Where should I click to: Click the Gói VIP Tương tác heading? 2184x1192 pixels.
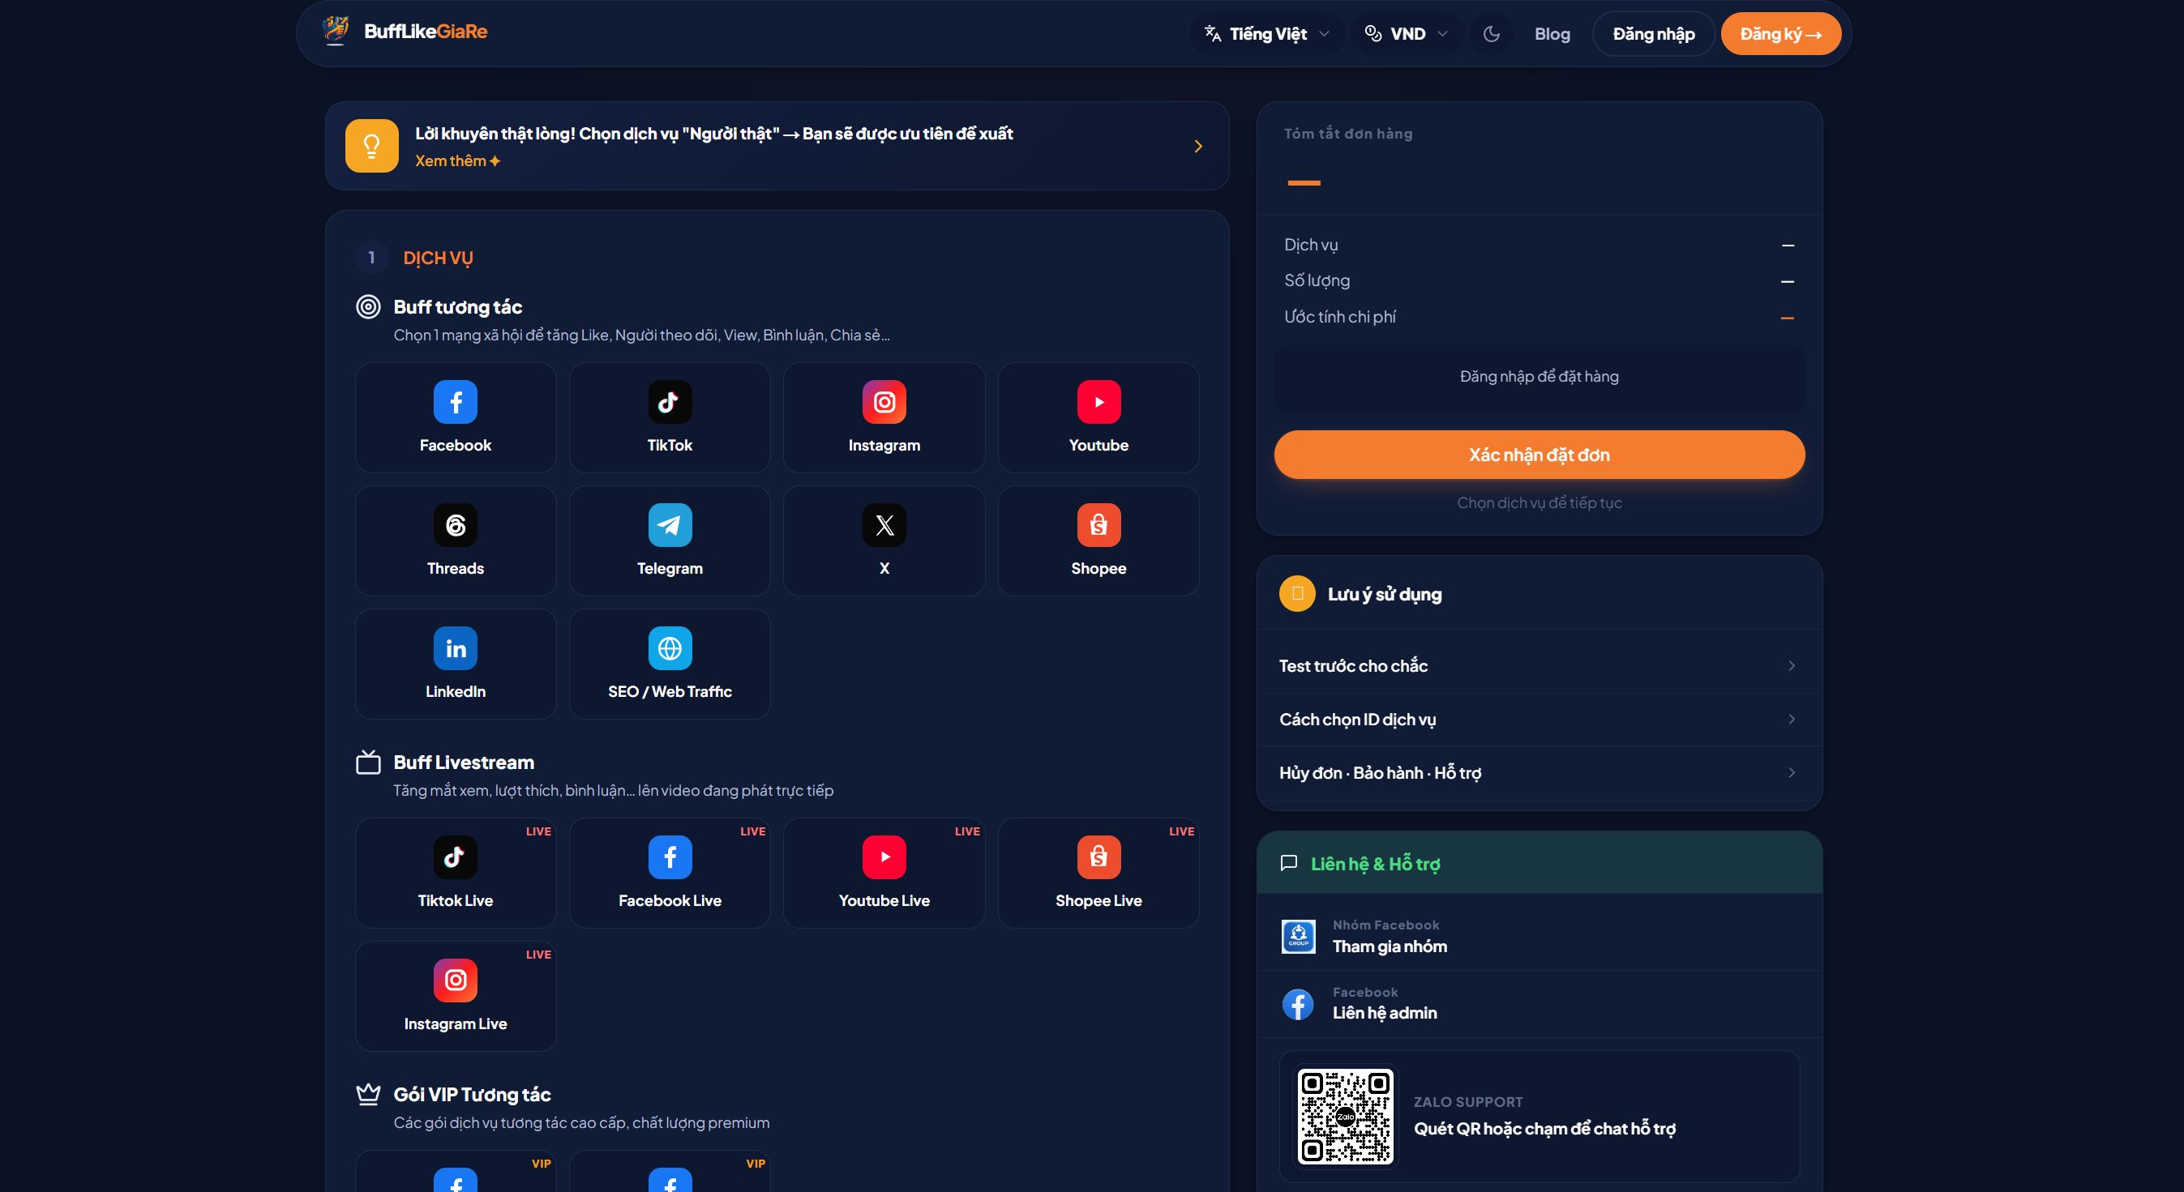pyautogui.click(x=473, y=1095)
